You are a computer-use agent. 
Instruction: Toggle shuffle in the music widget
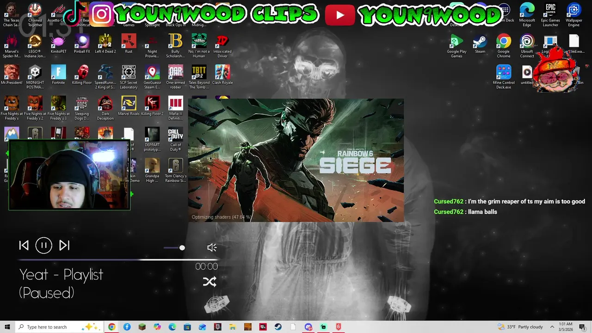point(210,282)
